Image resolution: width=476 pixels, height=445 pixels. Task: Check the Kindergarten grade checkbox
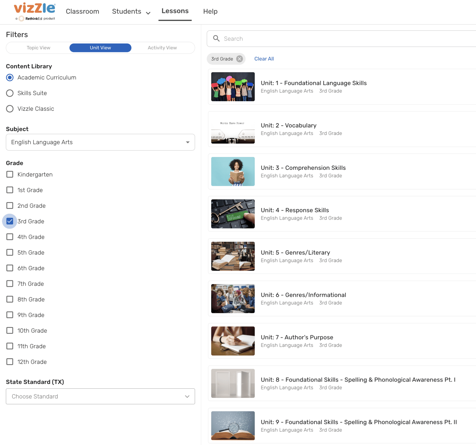coord(10,174)
